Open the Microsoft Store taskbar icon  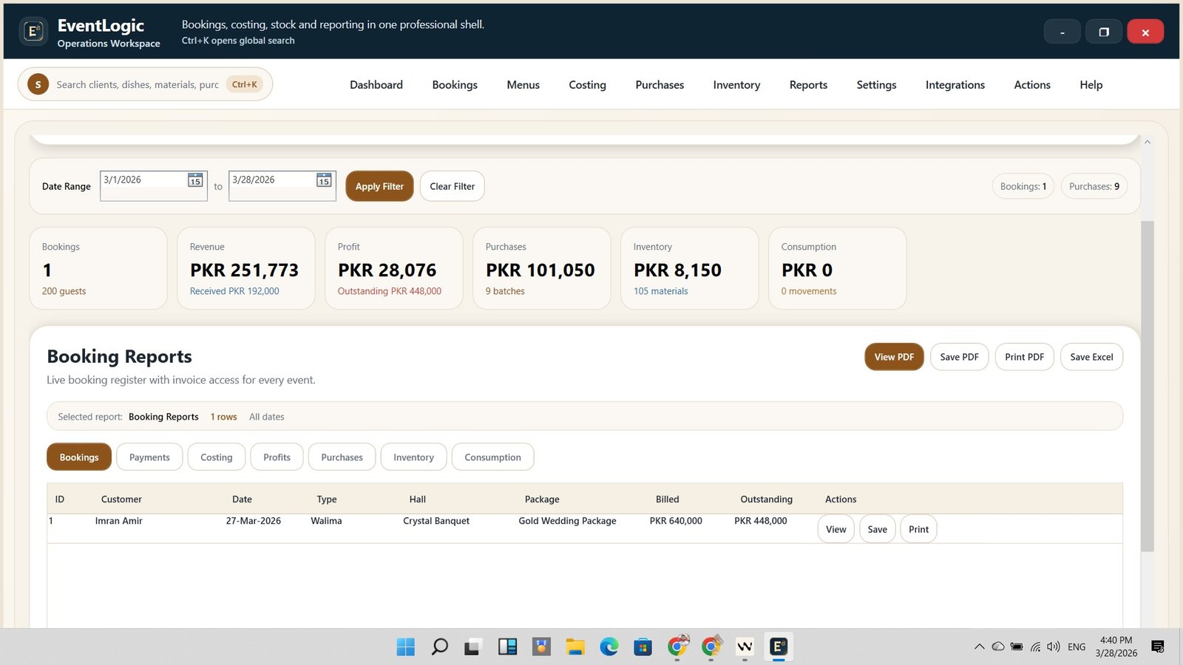(643, 647)
